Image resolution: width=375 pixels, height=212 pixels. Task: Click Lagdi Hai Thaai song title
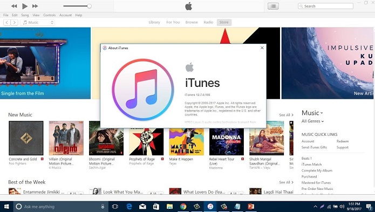click(278, 192)
